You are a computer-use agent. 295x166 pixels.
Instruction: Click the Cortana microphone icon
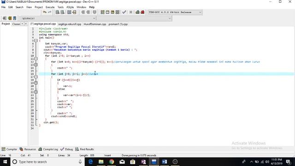(x=80, y=162)
